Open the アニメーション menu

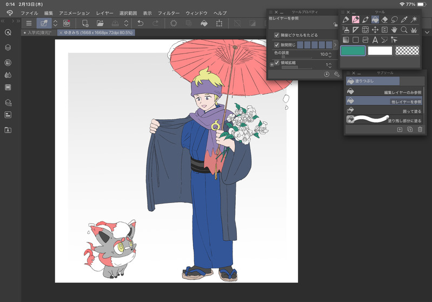[x=75, y=13]
